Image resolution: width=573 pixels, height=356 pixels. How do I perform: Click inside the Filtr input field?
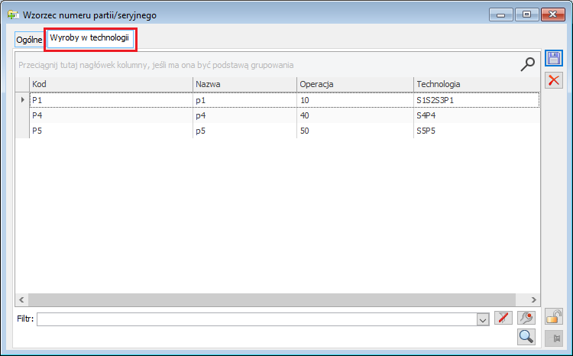[257, 319]
